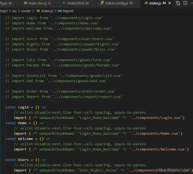Click the commented import Users line

(60, 39)
